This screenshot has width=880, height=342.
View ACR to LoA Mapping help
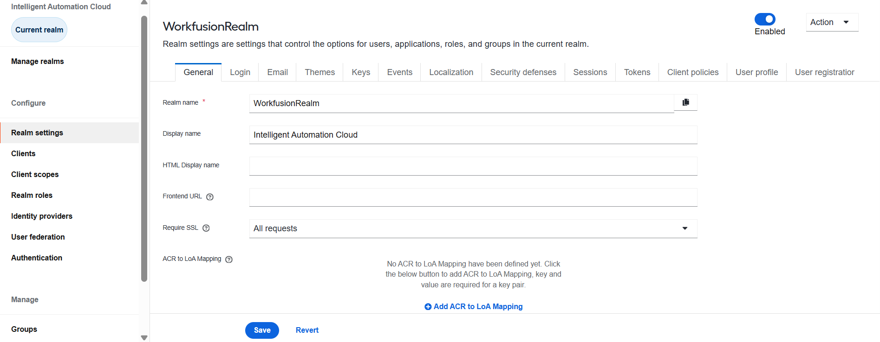tap(229, 260)
